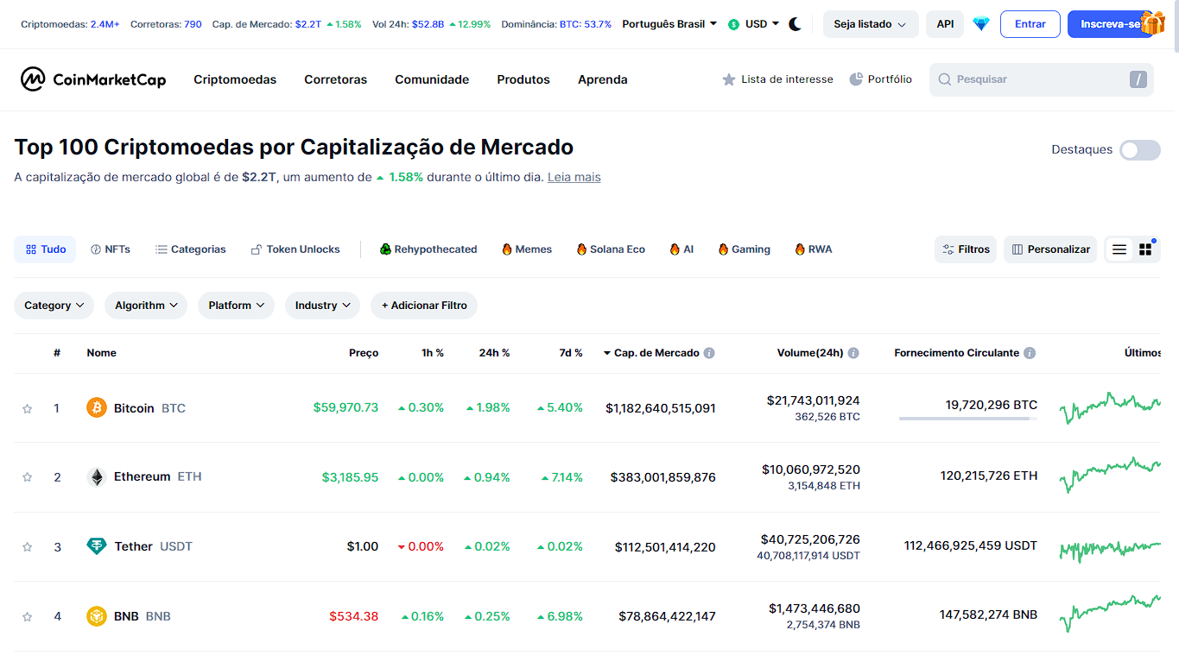This screenshot has height=662, width=1179.
Task: Enable the Destaques toggle
Action: tap(1139, 149)
